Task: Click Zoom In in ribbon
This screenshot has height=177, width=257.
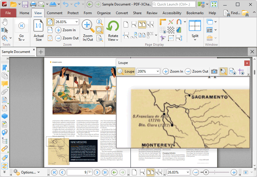Action: [65, 30]
